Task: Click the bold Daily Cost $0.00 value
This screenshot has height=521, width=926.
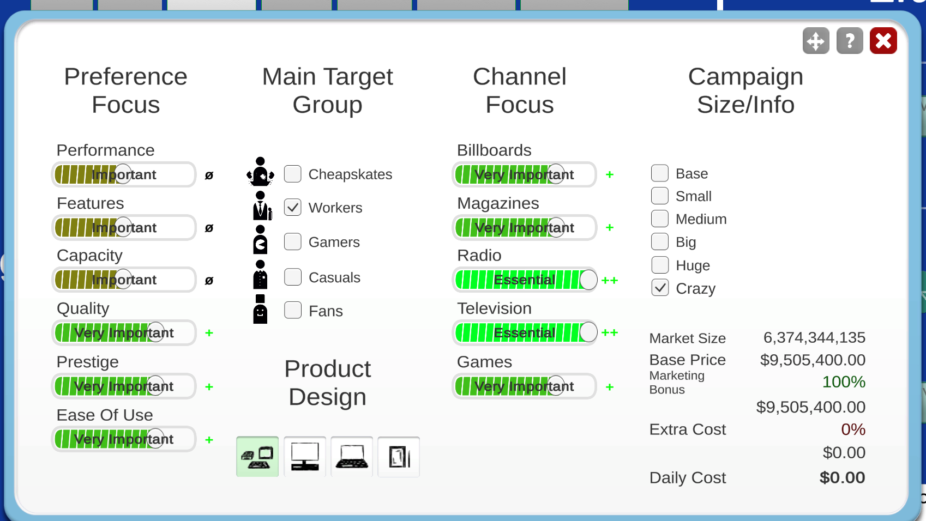Action: tap(842, 477)
